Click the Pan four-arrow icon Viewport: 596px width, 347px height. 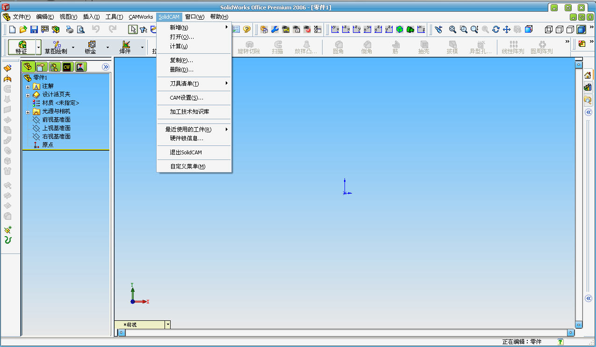point(507,29)
